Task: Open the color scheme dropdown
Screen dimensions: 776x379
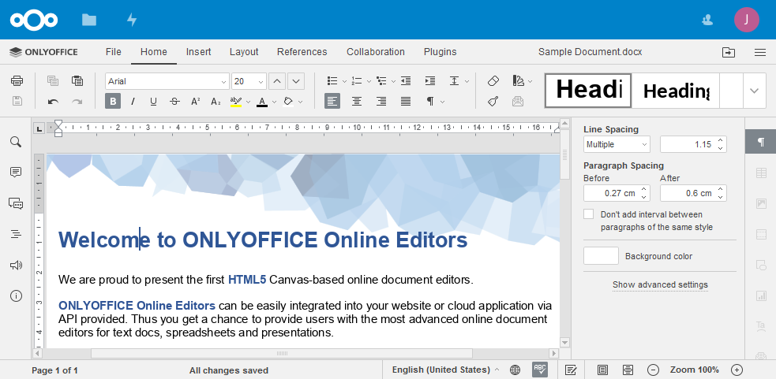Action: (530, 81)
